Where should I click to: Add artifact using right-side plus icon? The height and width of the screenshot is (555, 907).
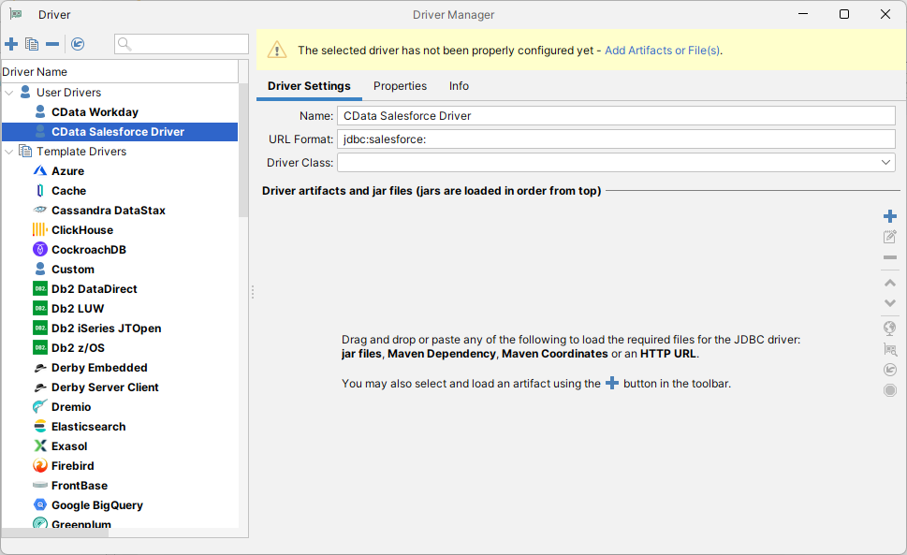click(889, 216)
